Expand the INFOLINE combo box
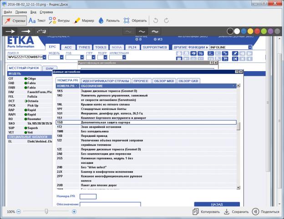The height and width of the screenshot is (219, 284). pos(250,47)
